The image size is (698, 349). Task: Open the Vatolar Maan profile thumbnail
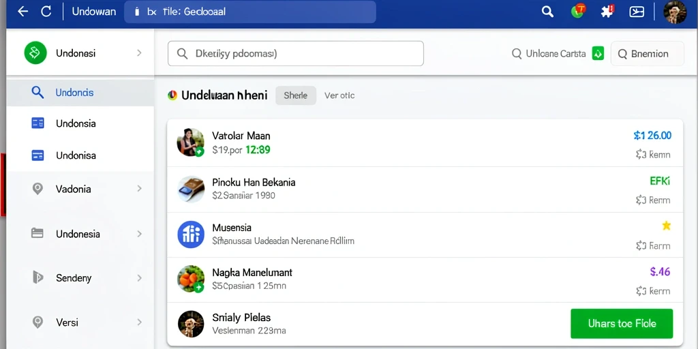191,142
